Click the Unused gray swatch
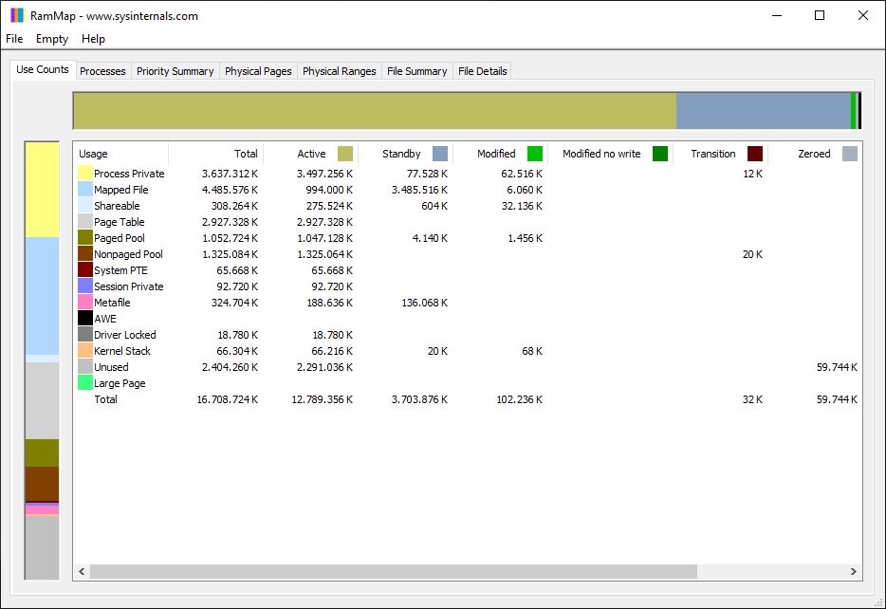886x609 pixels. pyautogui.click(x=85, y=366)
